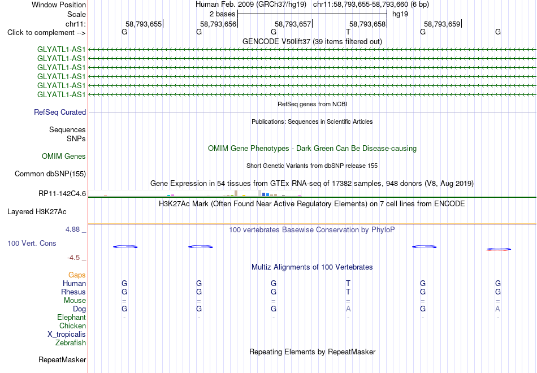537x373 pixels.
Task: Click the T base in the reference sequence row
Action: coord(348,32)
